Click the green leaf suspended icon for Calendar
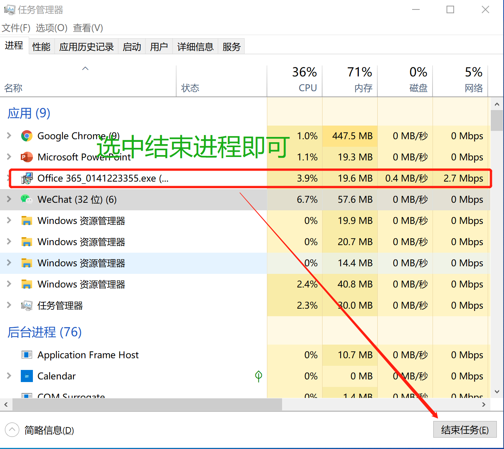This screenshot has width=504, height=449. pyautogui.click(x=259, y=376)
